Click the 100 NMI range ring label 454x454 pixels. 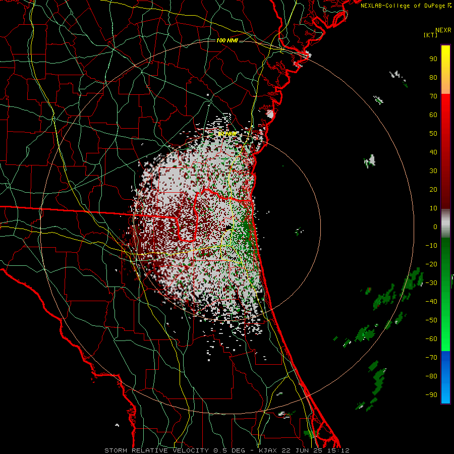(227, 40)
